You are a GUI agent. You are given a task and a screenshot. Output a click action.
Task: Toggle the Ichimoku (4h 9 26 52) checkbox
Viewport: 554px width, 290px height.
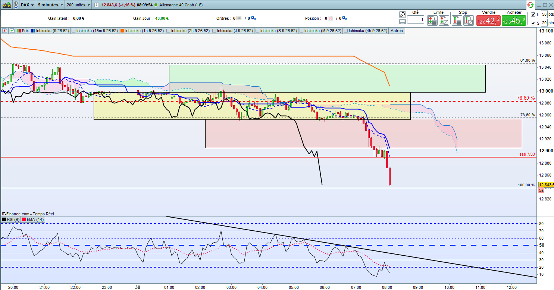coord(346,31)
